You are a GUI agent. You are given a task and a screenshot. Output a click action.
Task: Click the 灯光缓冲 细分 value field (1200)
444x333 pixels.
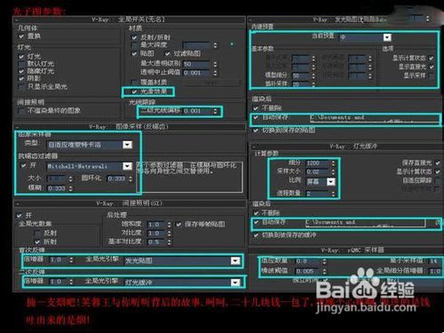click(x=317, y=163)
